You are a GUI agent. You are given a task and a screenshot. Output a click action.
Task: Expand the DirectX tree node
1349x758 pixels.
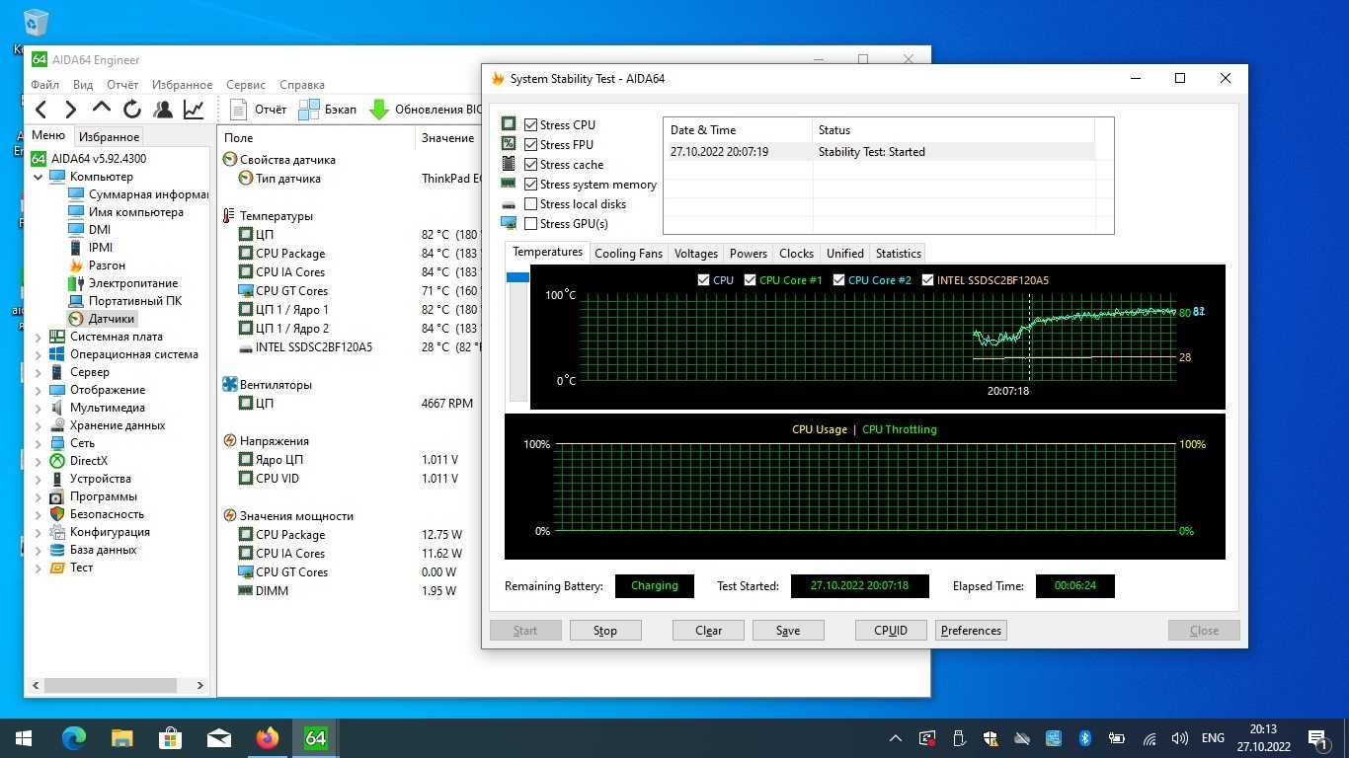point(39,461)
